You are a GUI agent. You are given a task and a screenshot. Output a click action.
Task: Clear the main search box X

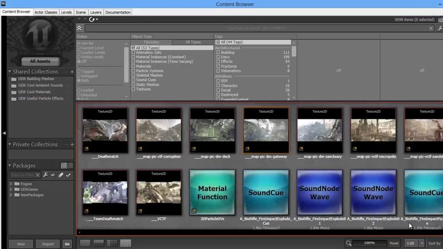click(431, 28)
